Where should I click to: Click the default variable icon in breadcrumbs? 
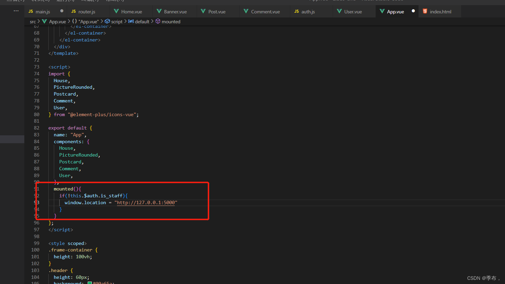click(x=131, y=21)
